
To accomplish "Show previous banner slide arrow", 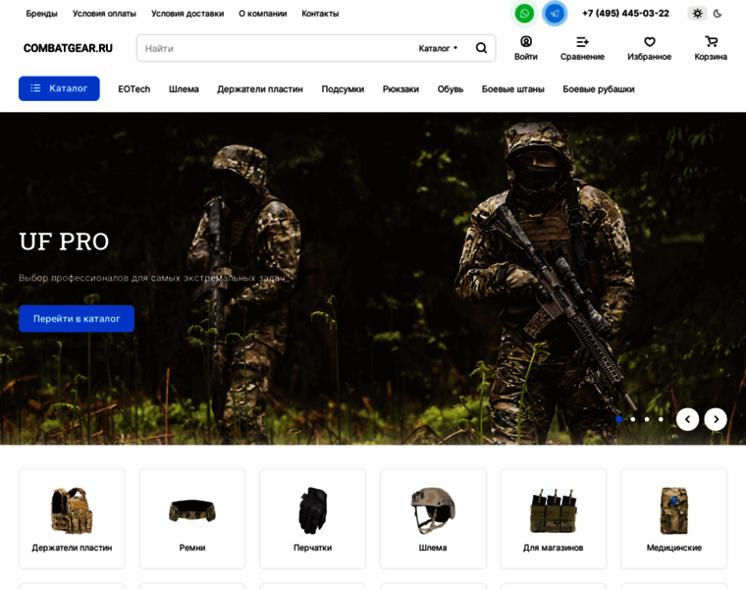I will [687, 419].
